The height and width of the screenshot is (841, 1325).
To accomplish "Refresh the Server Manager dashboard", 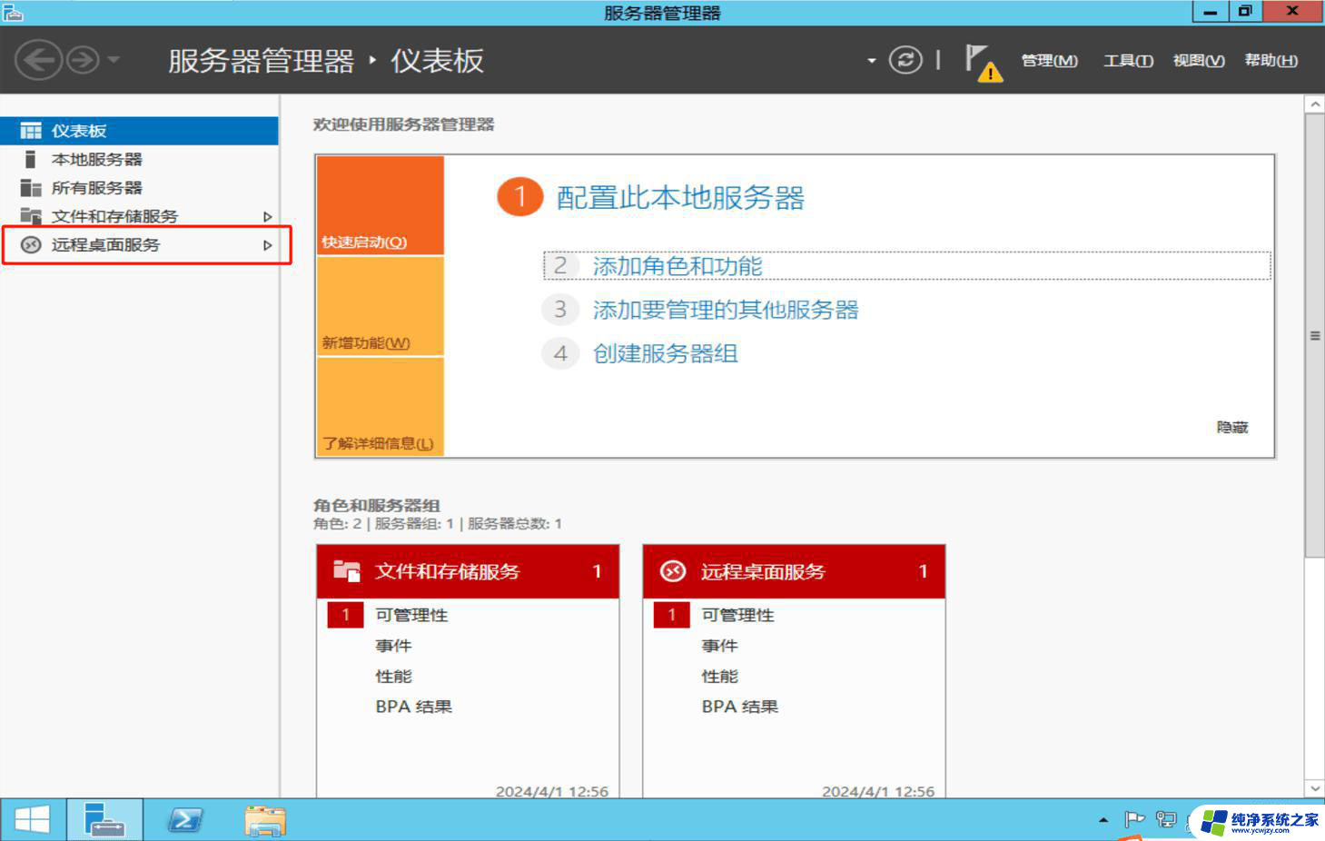I will [x=905, y=60].
